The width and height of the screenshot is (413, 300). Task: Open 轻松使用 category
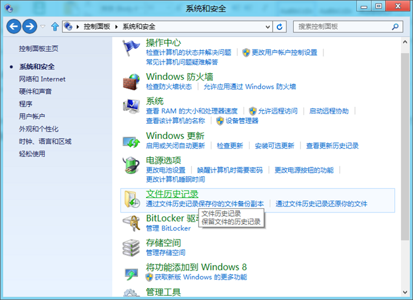32,154
